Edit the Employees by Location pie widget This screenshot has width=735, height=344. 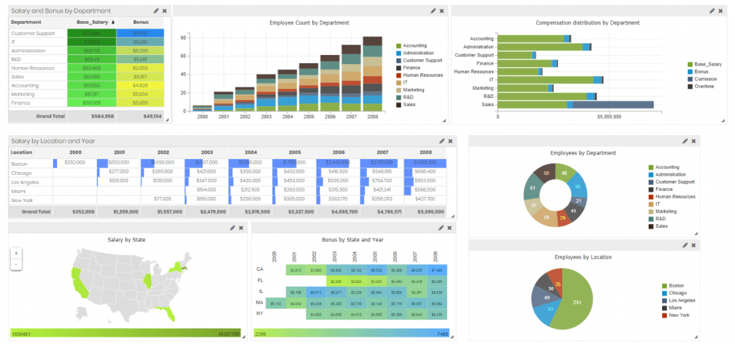pyautogui.click(x=685, y=245)
